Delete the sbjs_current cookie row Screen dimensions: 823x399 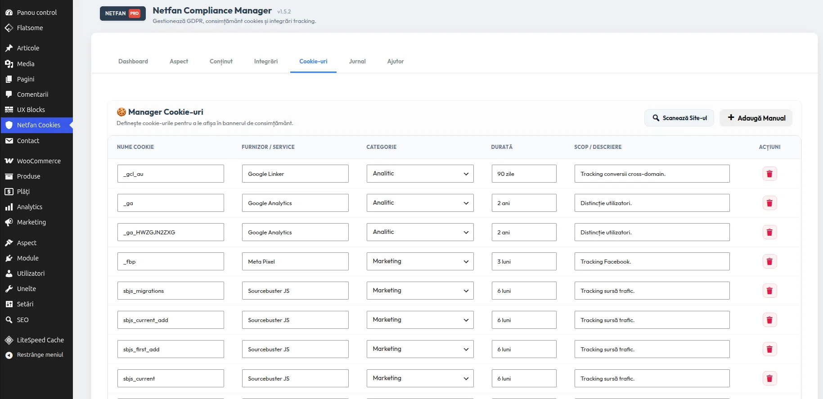[x=769, y=378]
